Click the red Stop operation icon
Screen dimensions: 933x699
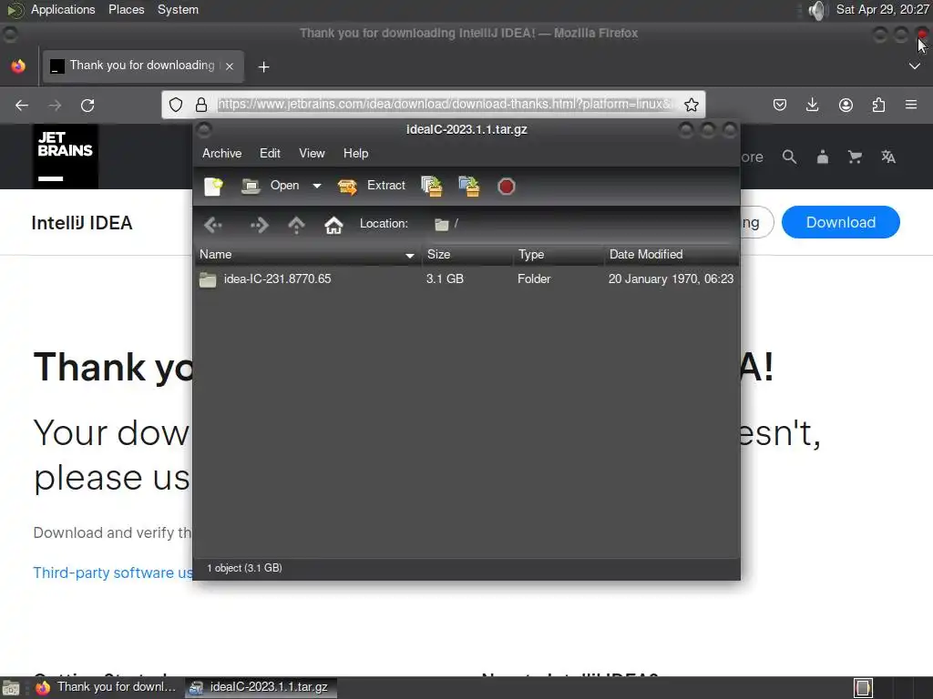pyautogui.click(x=506, y=186)
